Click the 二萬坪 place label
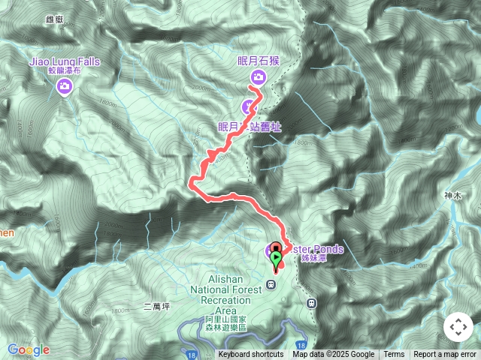This screenshot has height=360, width=481. [156, 307]
